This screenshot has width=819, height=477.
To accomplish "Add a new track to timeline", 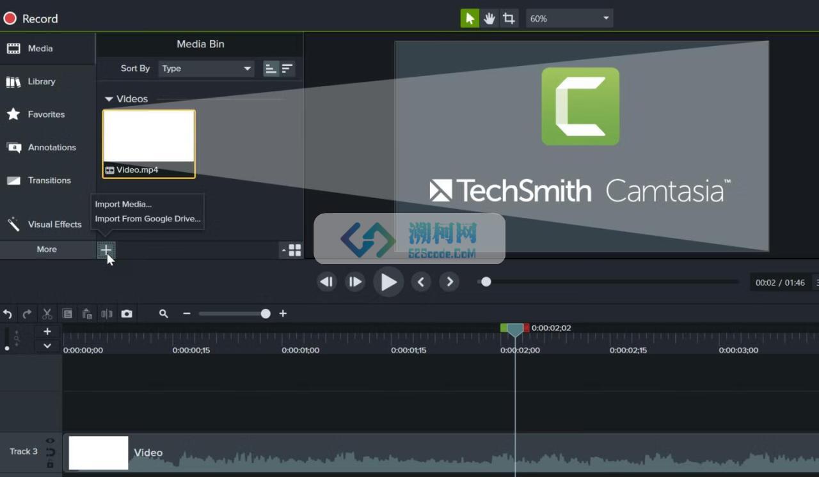I will [x=47, y=332].
